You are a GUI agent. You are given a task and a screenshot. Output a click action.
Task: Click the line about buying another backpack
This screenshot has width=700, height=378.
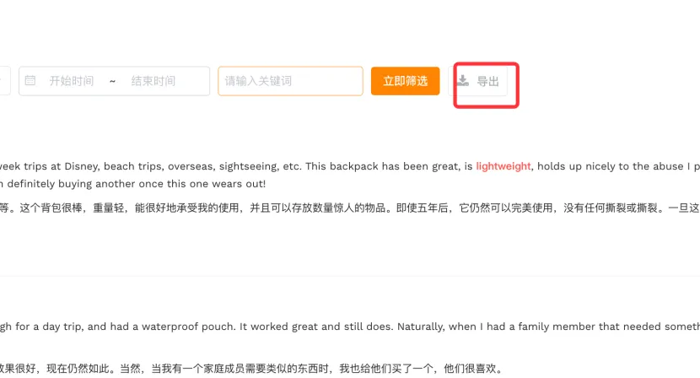(133, 184)
